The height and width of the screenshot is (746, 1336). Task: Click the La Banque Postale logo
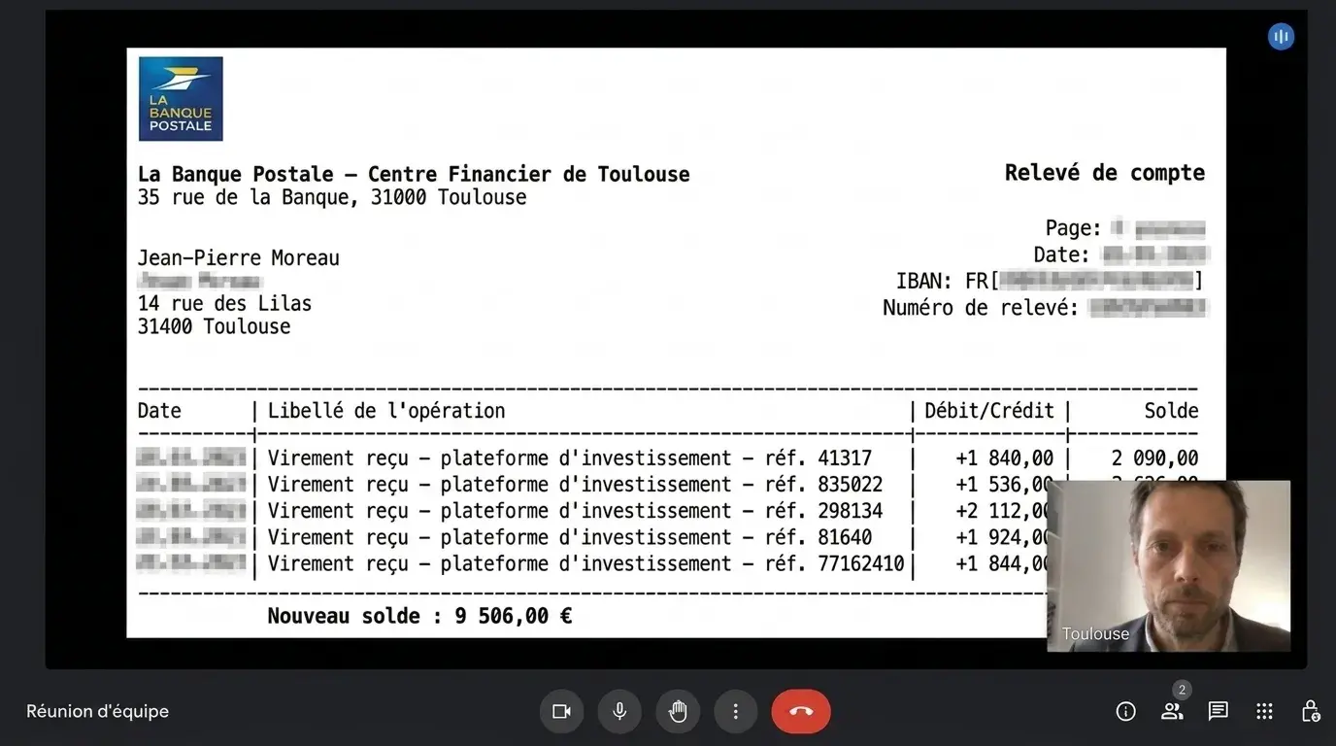tap(181, 99)
